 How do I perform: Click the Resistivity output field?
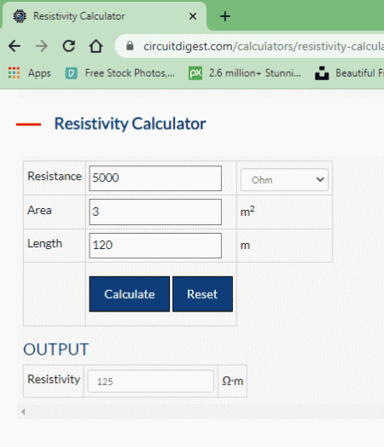coord(151,380)
